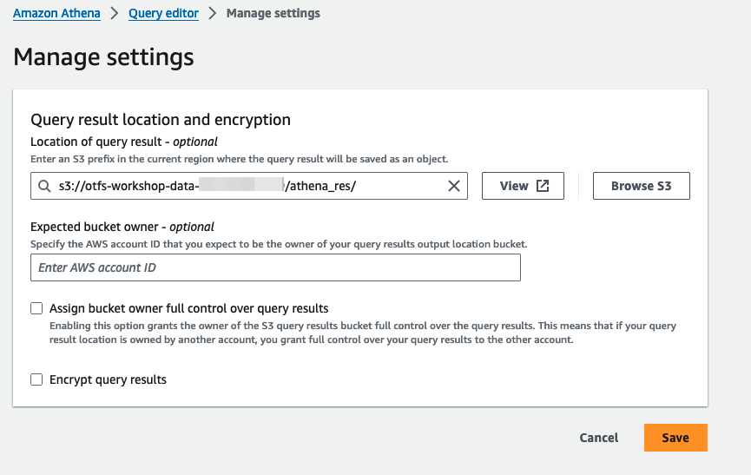Click the Assign bucket owner full control label
This screenshot has height=475, width=751.
coord(188,308)
